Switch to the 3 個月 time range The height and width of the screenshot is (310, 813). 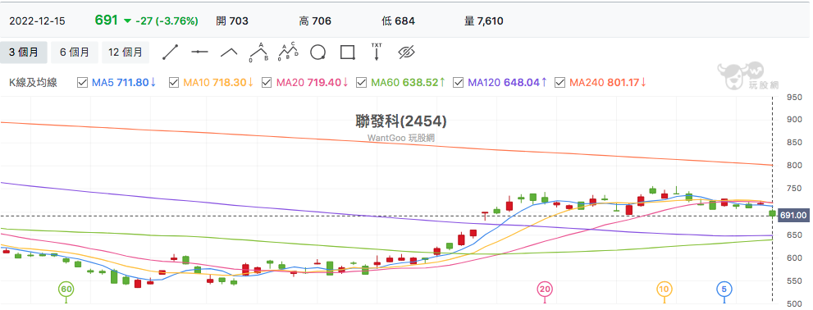24,52
